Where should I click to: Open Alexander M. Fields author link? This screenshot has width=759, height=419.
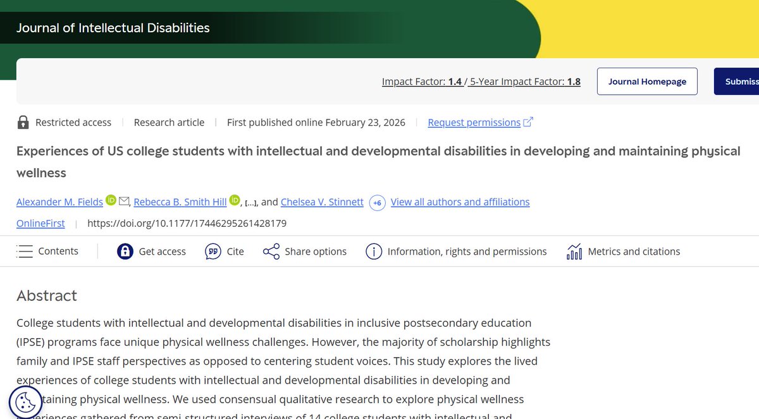[59, 202]
